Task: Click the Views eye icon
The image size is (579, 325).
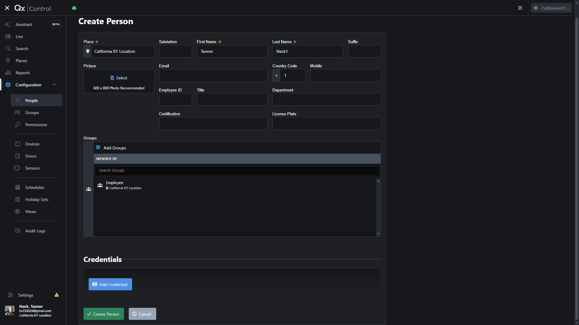Action: tap(17, 212)
